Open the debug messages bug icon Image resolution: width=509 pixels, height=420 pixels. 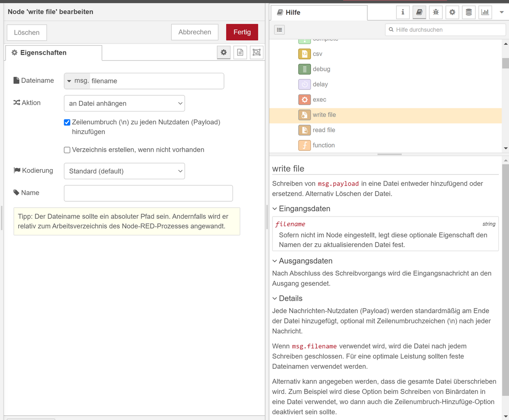(x=436, y=12)
